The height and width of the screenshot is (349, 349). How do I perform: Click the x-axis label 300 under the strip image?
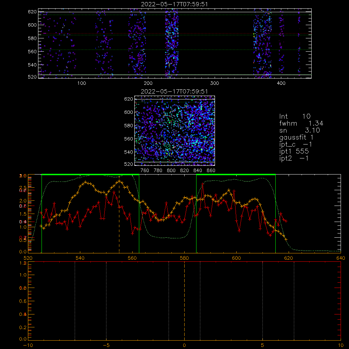(214, 83)
